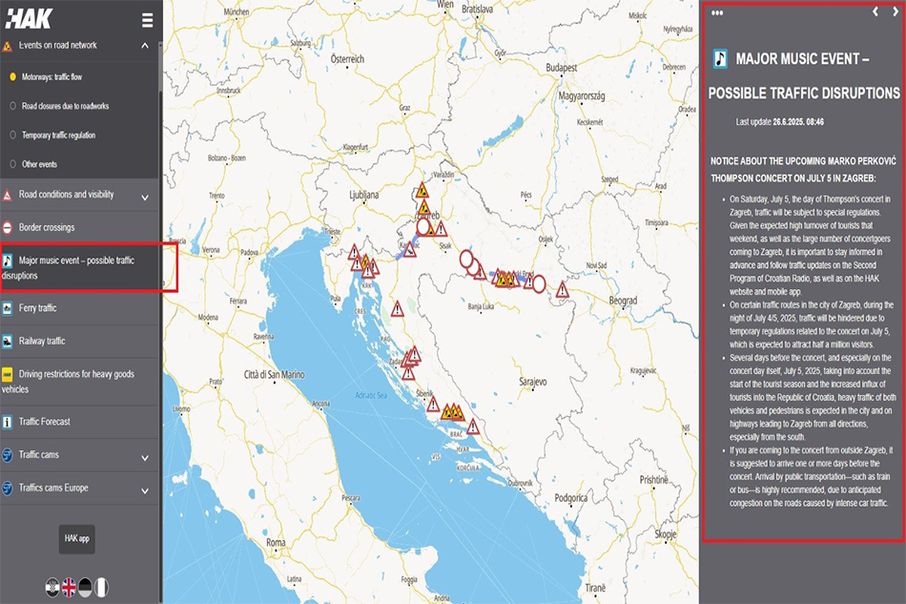Click the skid warning marker near Karlovac

409,250
